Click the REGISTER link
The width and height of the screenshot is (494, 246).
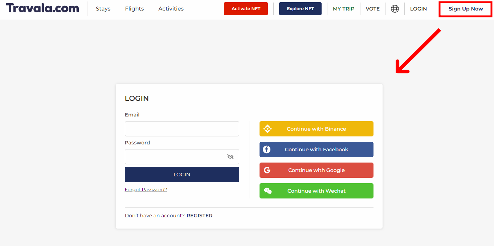[x=200, y=216]
